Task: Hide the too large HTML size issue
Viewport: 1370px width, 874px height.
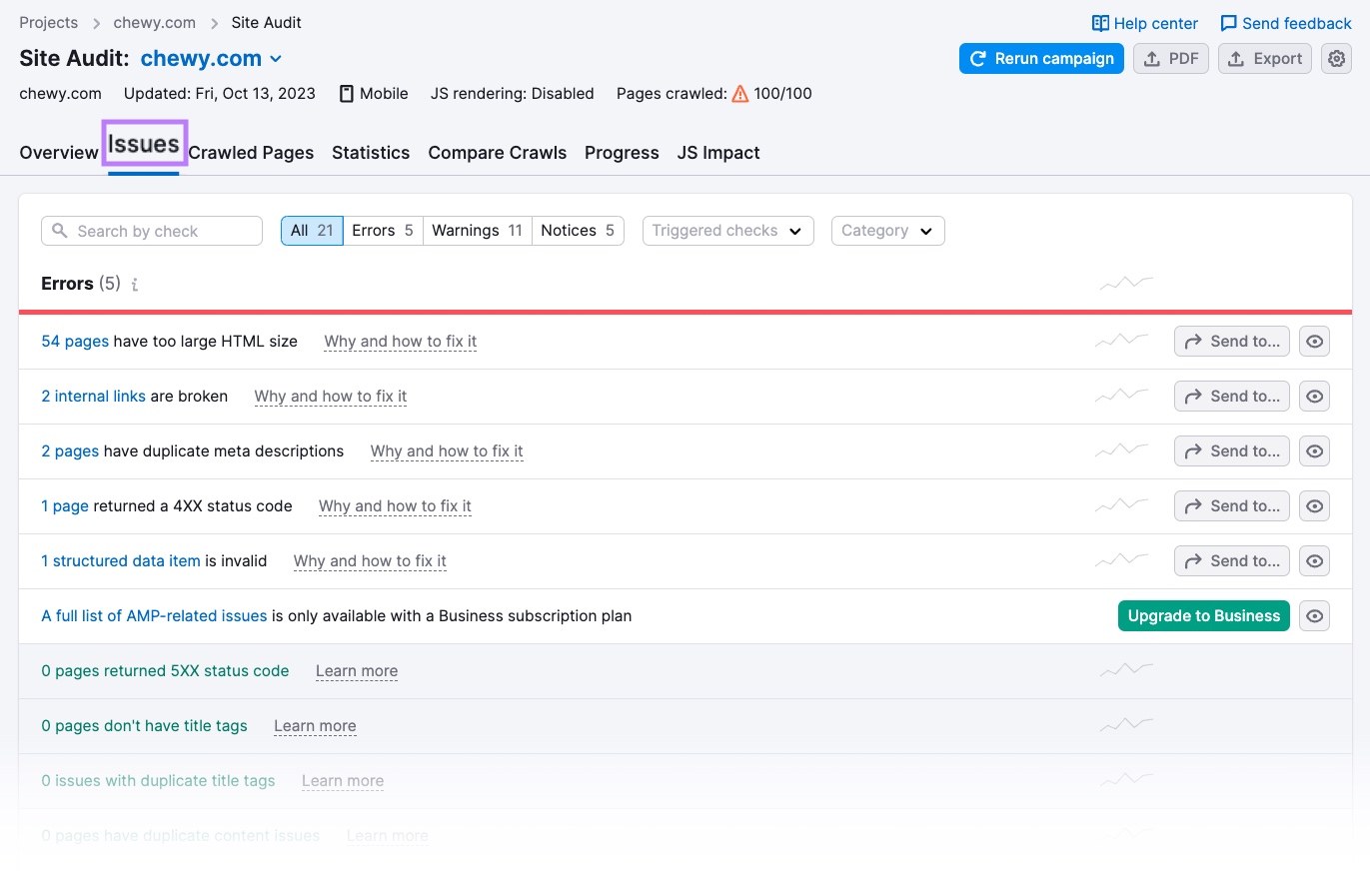Action: point(1314,342)
